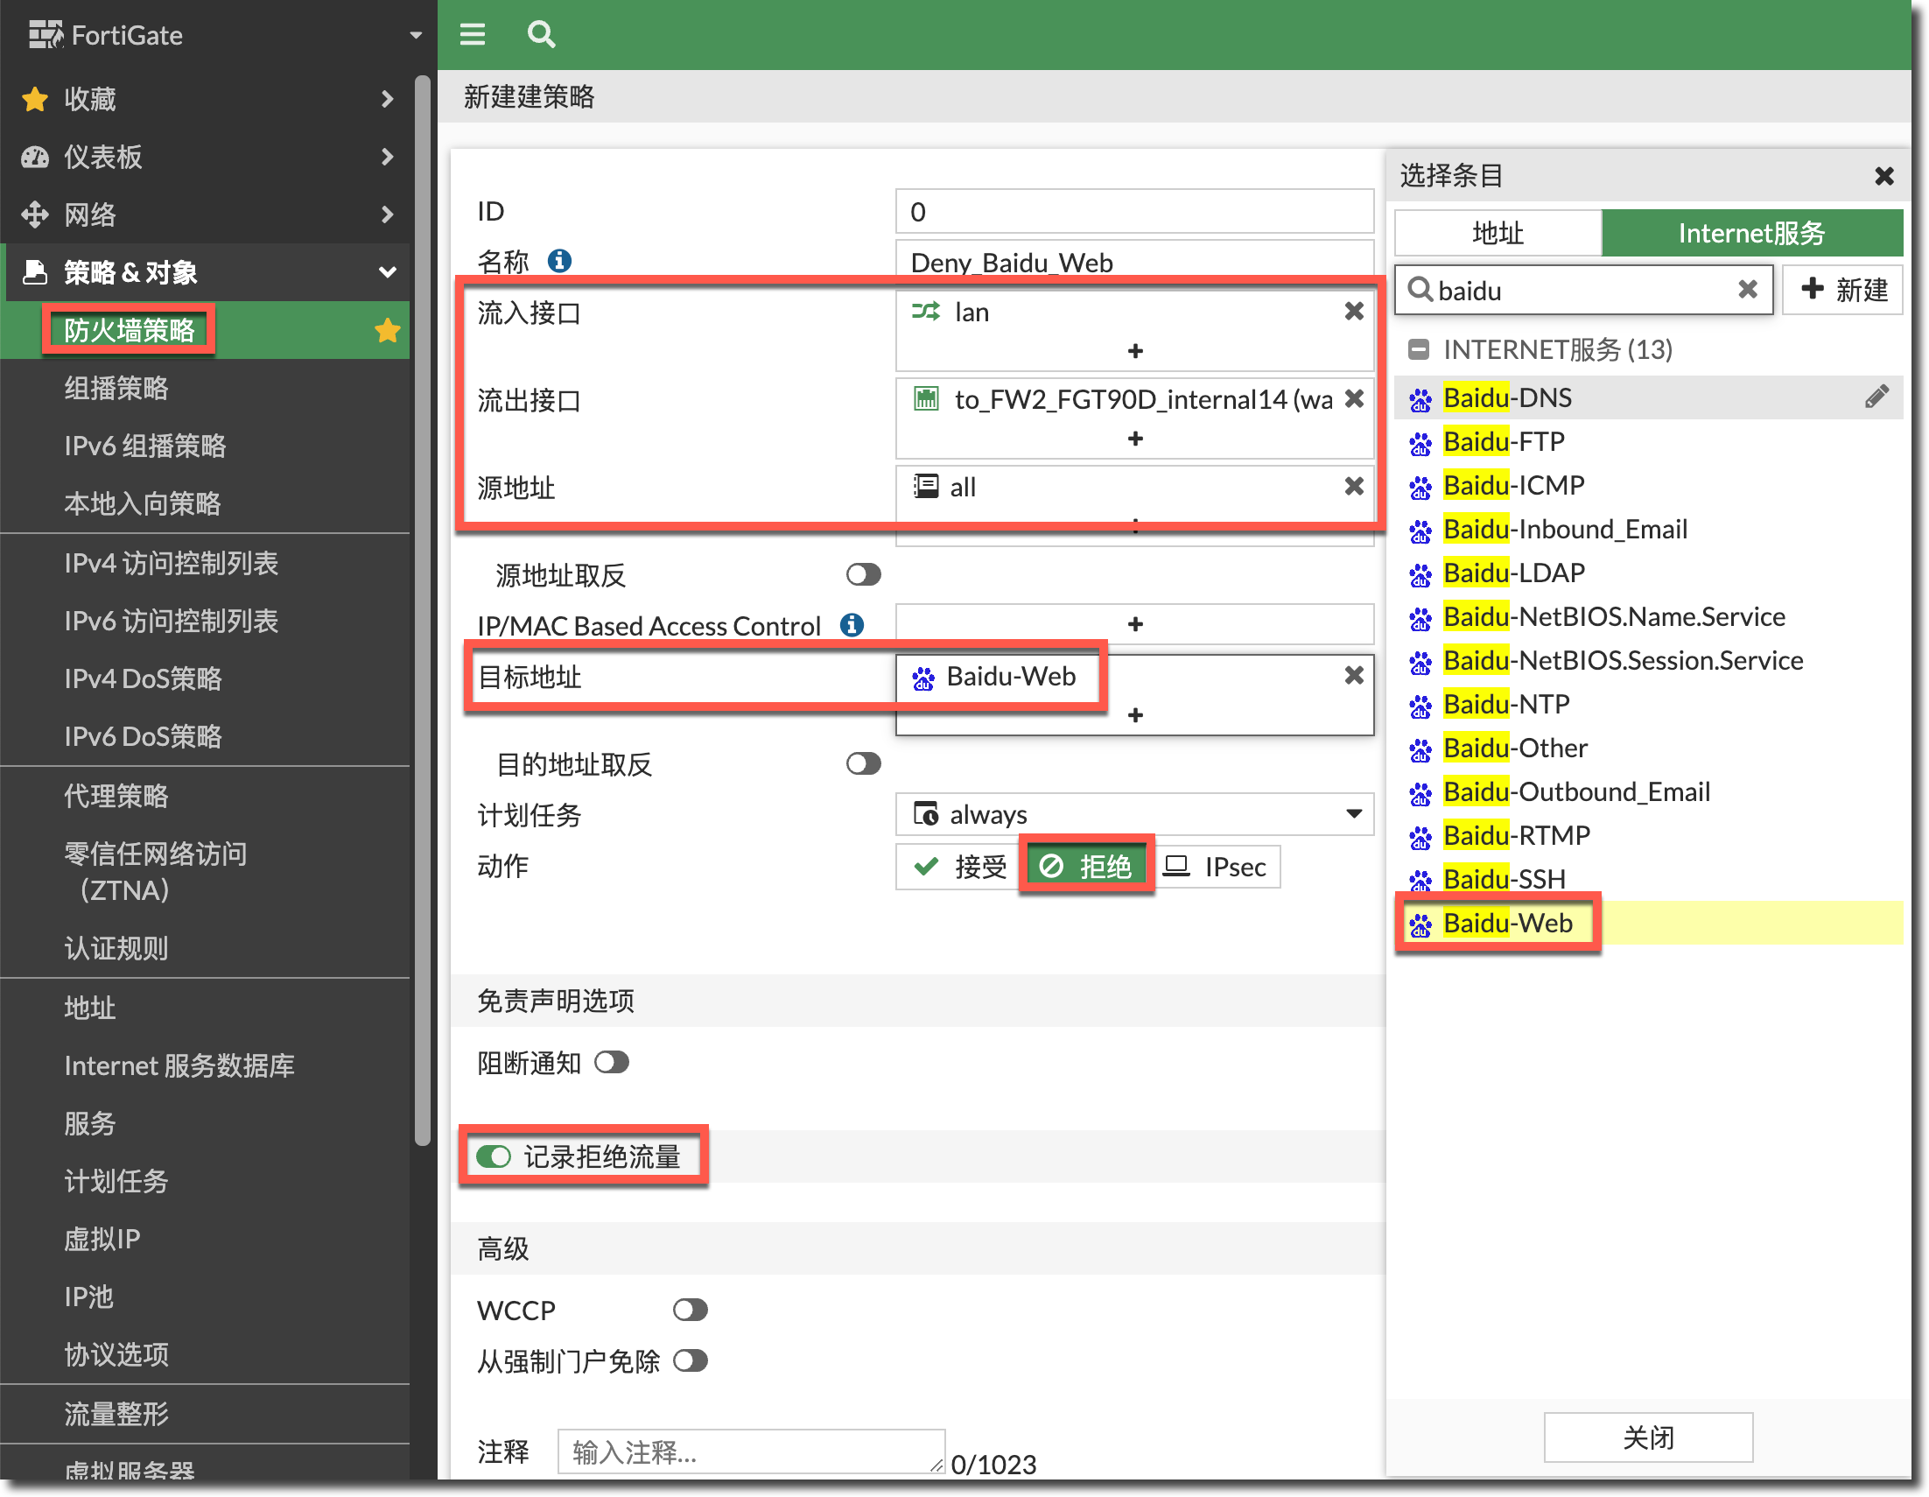Enable the WCCP toggle
Viewport: 1929px width, 1497px height.
[x=690, y=1310]
